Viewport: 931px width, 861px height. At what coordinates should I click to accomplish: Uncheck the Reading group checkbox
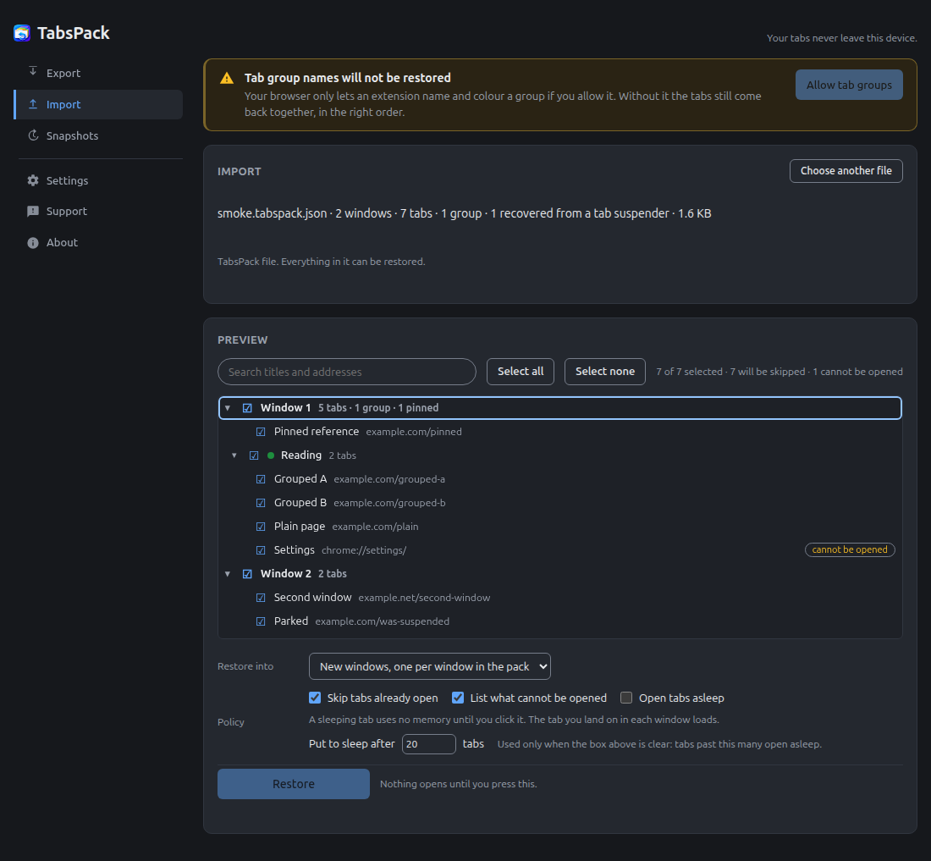(254, 455)
